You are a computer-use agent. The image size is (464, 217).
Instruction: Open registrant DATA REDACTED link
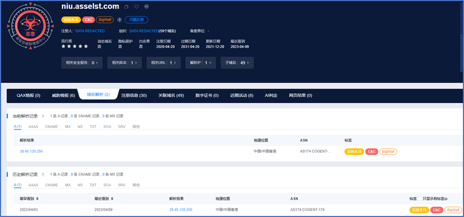[90, 31]
